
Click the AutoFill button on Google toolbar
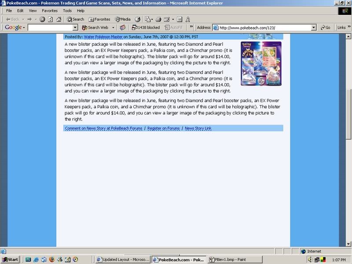click(173, 28)
